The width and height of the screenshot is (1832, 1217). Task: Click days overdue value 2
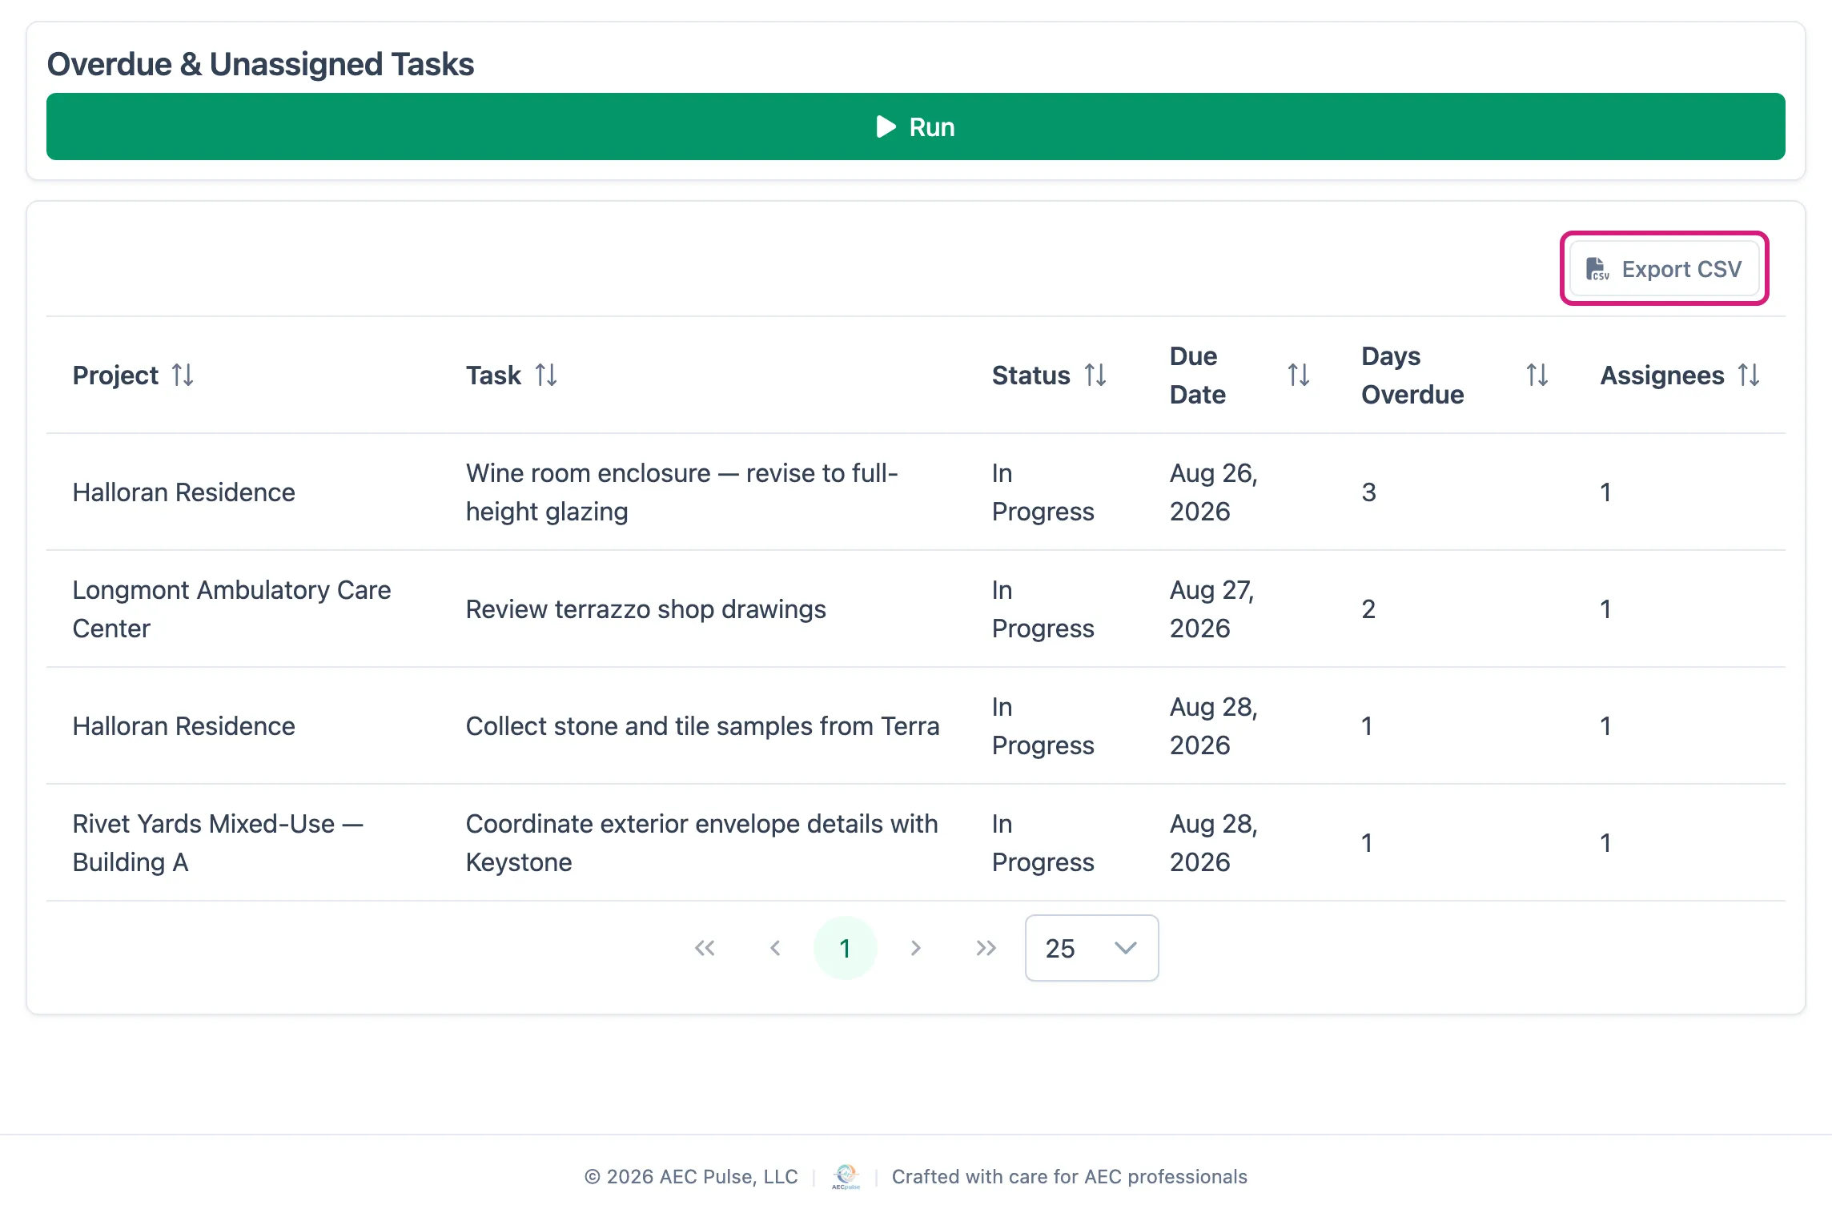(x=1368, y=608)
